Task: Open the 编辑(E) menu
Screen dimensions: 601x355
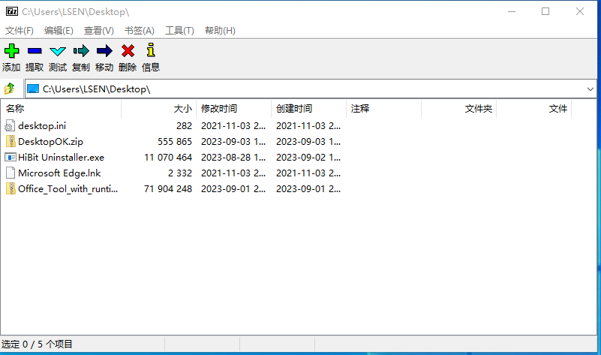Action: click(59, 30)
